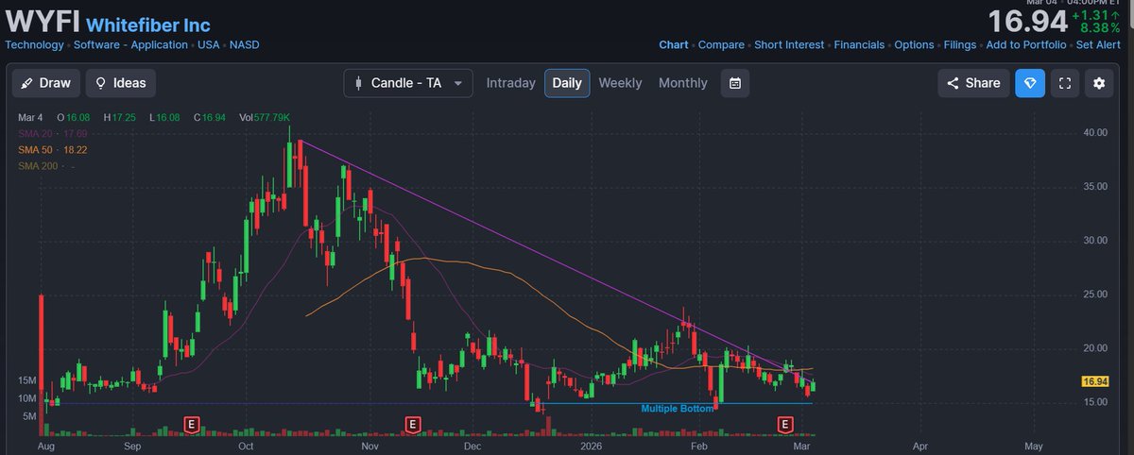Switch to Intraday timeframe

point(510,83)
